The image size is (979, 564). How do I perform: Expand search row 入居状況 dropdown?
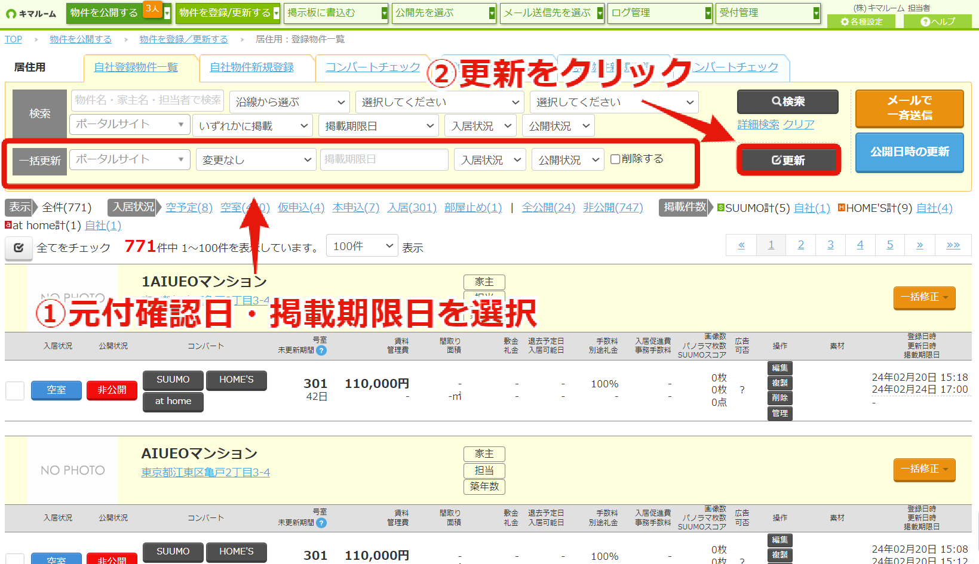pyautogui.click(x=480, y=126)
